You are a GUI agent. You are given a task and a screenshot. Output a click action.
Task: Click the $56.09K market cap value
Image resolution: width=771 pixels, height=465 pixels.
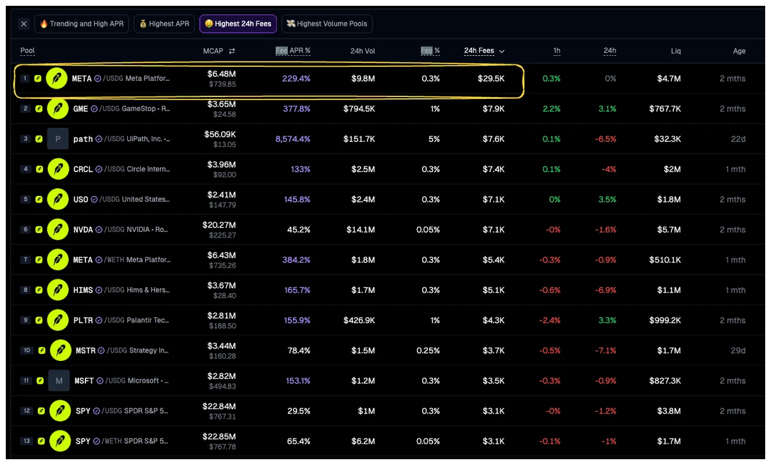coord(220,134)
